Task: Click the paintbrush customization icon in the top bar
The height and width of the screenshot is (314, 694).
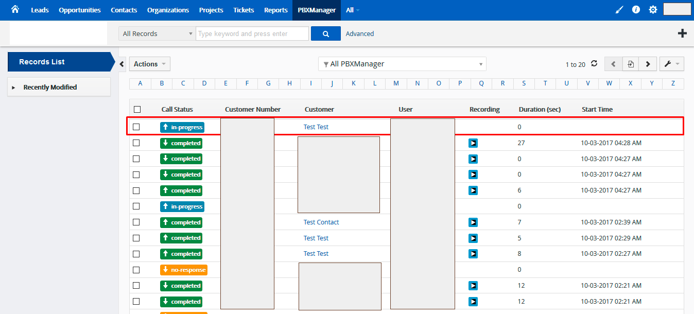Action: click(x=619, y=9)
